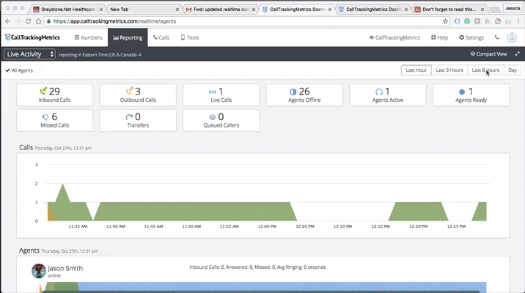This screenshot has height=293, width=525.
Task: Select the Last Hour range
Action: [416, 70]
